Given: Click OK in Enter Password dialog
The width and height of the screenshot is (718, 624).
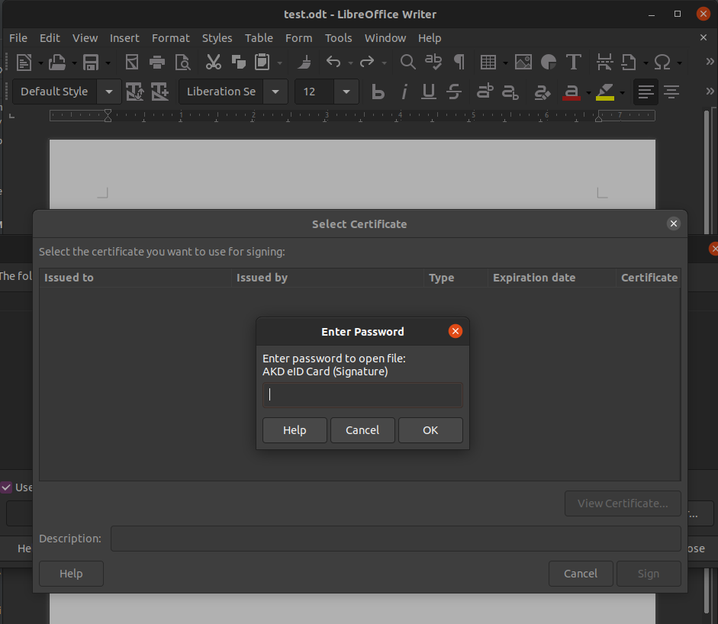Looking at the screenshot, I should pos(430,430).
